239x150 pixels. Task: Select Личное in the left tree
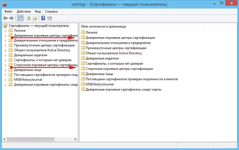[x=20, y=31]
